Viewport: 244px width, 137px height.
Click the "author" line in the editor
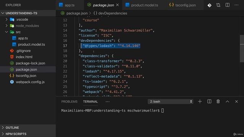click(116, 30)
